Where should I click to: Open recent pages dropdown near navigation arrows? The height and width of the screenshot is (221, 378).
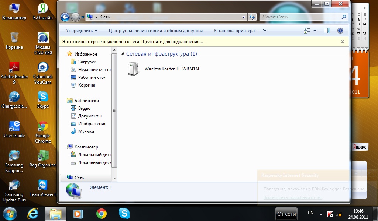pyautogui.click(x=83, y=17)
